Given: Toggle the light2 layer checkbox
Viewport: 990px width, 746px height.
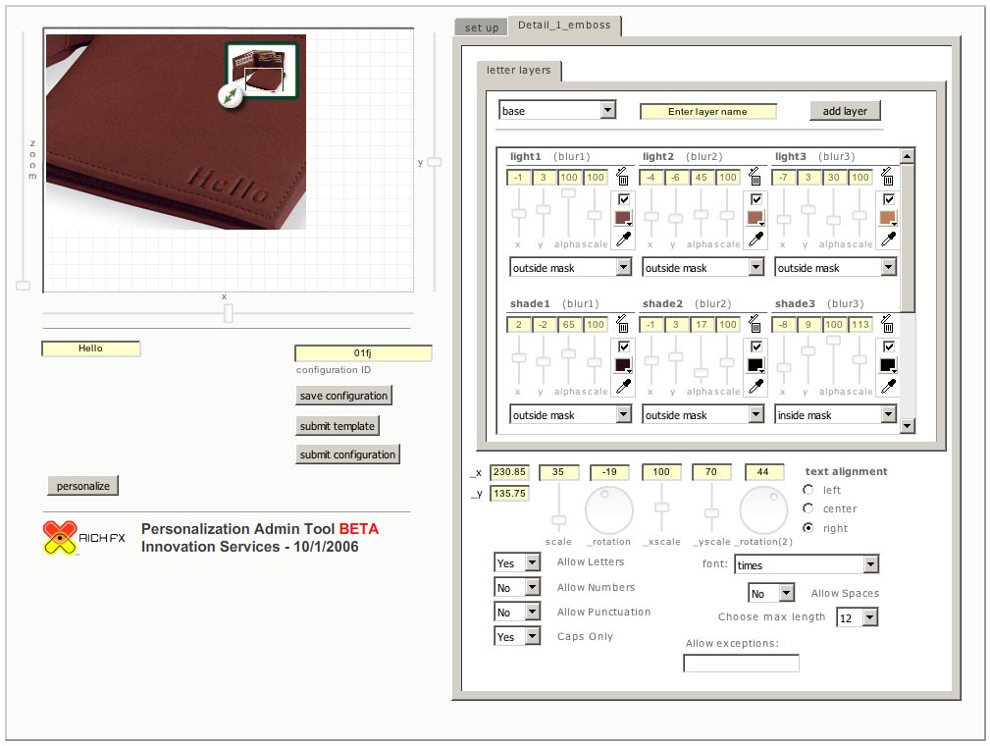Looking at the screenshot, I should [x=756, y=199].
